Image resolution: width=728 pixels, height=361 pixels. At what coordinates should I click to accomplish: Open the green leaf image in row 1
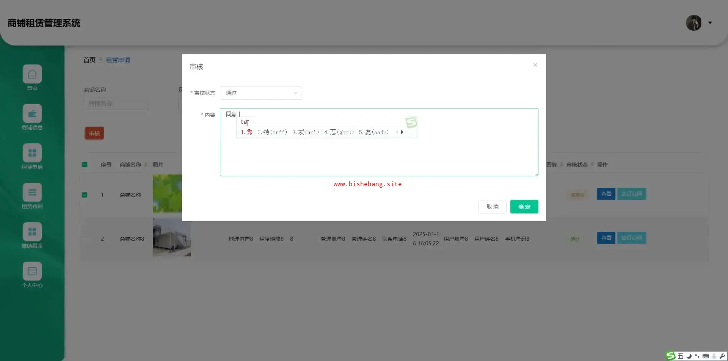pyautogui.click(x=167, y=193)
